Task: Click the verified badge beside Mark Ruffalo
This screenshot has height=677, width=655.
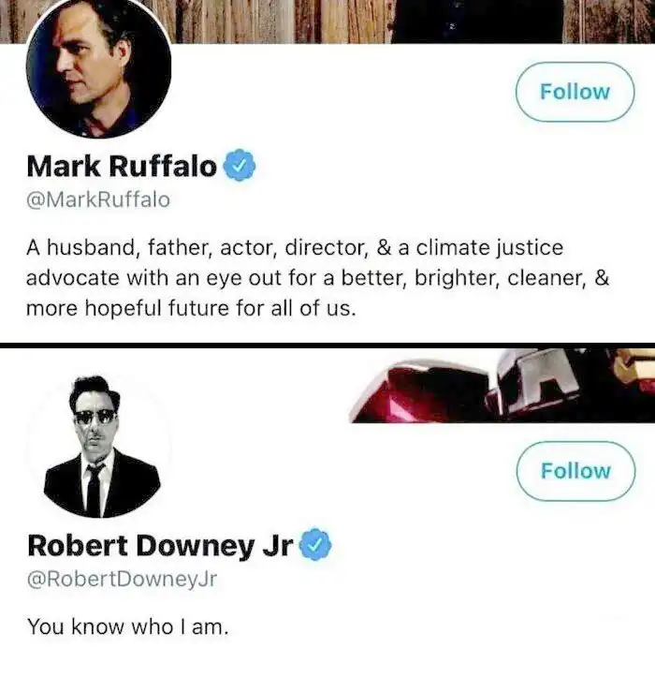Action: [240, 168]
